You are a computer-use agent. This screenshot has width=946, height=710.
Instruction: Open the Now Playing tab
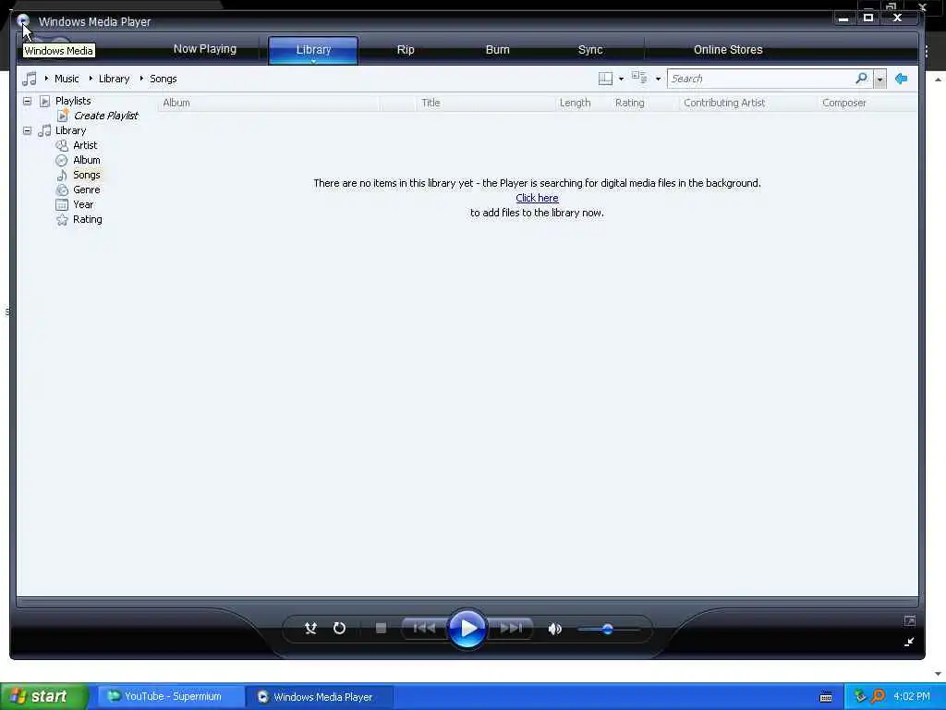tap(204, 49)
